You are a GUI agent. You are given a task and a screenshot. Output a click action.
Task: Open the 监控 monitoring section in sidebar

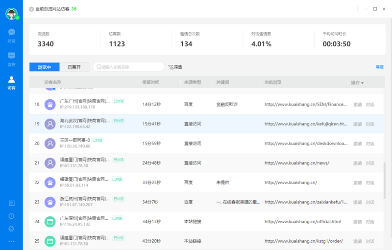[x=11, y=59]
